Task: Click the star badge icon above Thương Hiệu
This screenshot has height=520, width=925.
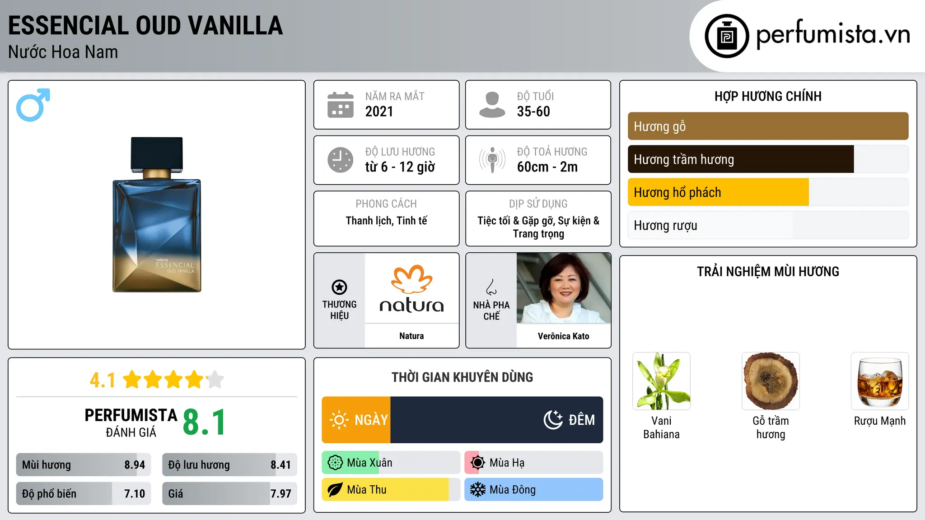Action: click(339, 287)
